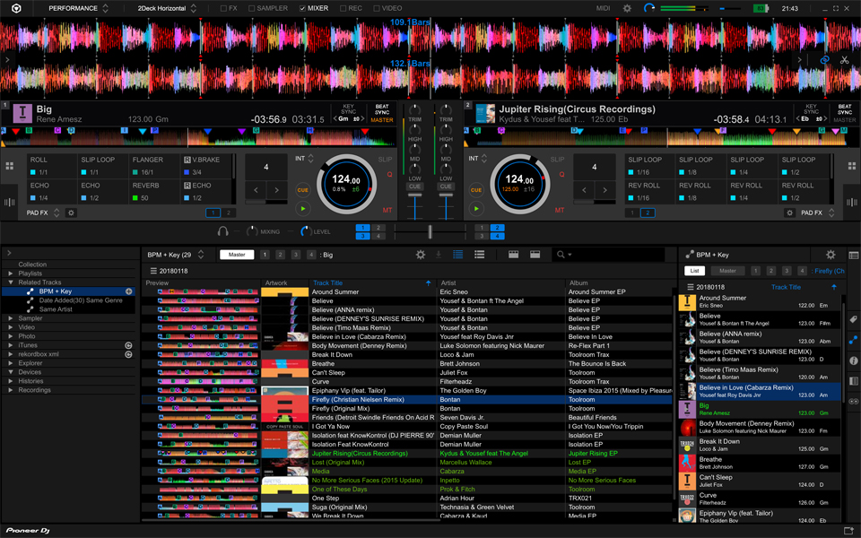Trigger deck 1 FLANGER 16/1 pad

point(154,166)
